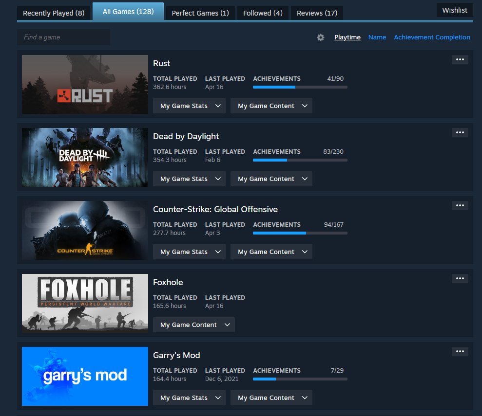Click Garry's Mod 164.4 hours playtime

[170, 379]
